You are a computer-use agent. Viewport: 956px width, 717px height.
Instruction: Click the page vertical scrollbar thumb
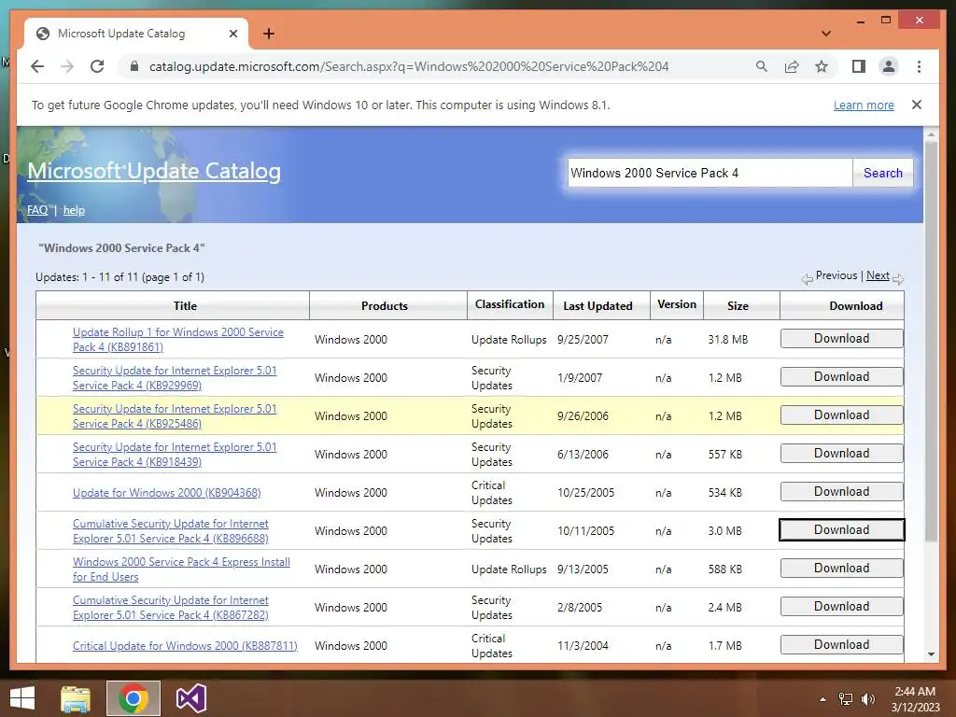pos(931,342)
